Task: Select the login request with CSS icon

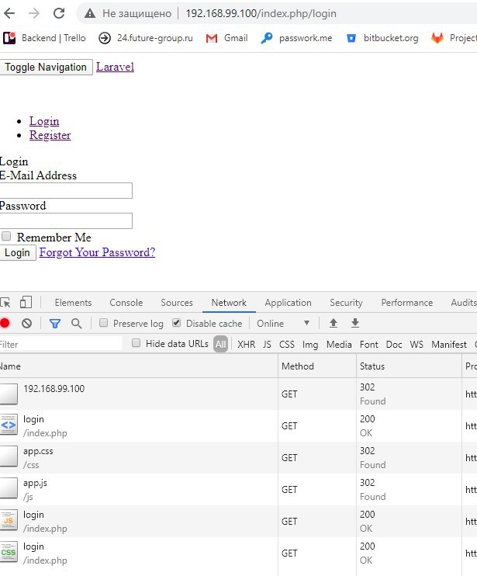Action: click(239, 553)
